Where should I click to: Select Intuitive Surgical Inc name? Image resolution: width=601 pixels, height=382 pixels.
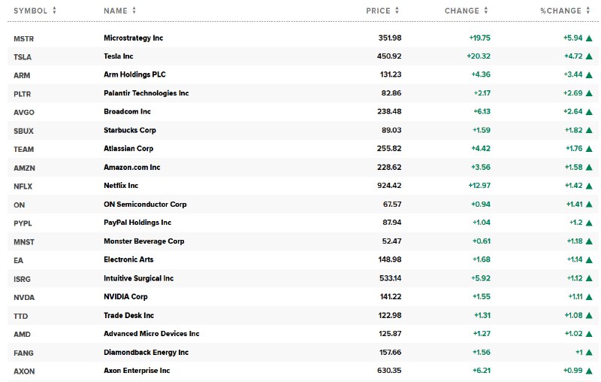tap(138, 278)
